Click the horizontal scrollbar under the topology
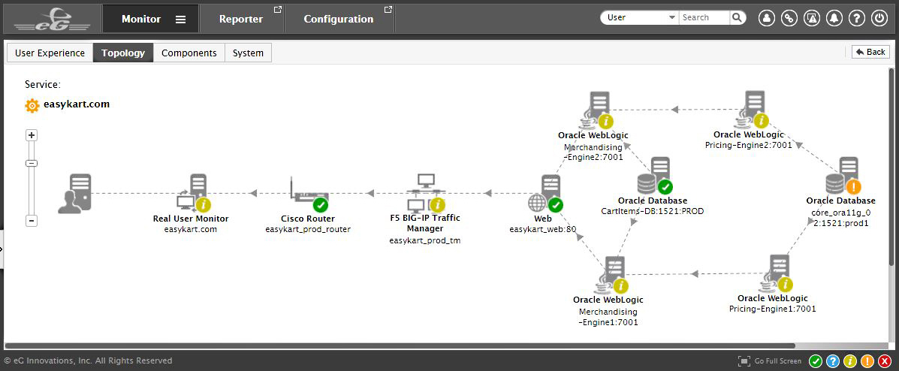 pos(400,345)
